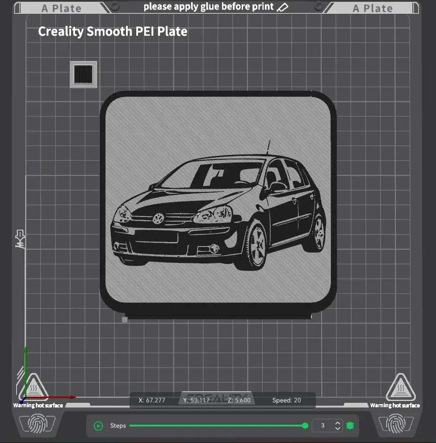
Task: Increase the step value with the up arrow
Action: click(x=337, y=423)
